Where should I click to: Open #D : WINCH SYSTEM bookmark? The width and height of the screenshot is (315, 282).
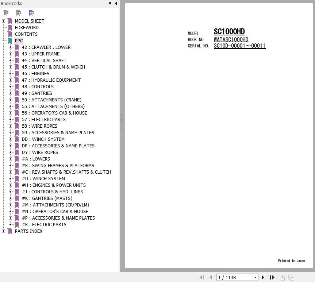(43, 178)
